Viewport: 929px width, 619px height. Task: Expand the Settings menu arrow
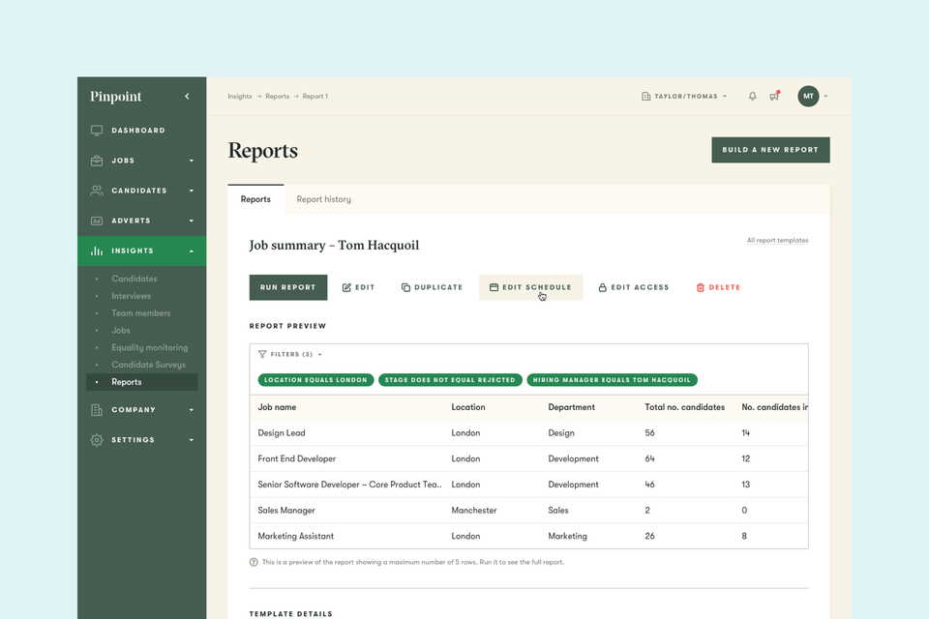point(192,440)
